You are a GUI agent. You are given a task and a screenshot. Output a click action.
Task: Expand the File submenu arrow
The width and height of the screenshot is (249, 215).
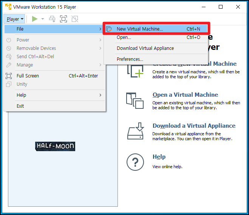point(100,29)
